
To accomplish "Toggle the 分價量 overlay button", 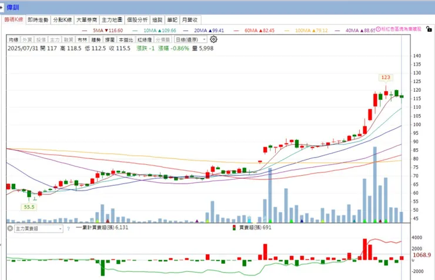I will [163, 39].
